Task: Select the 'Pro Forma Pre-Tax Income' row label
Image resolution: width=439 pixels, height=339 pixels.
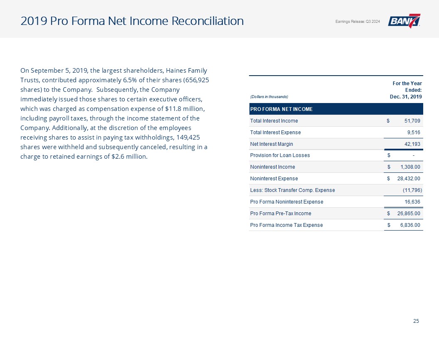Action: tap(280, 214)
